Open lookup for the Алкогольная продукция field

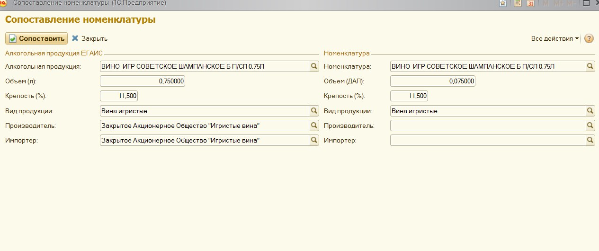[314, 67]
